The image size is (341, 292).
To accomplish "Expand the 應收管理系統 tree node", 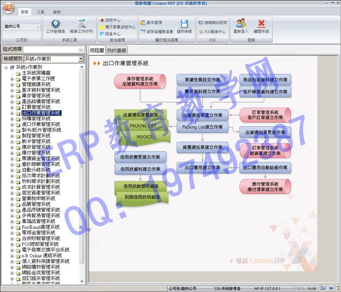I will point(12,148).
